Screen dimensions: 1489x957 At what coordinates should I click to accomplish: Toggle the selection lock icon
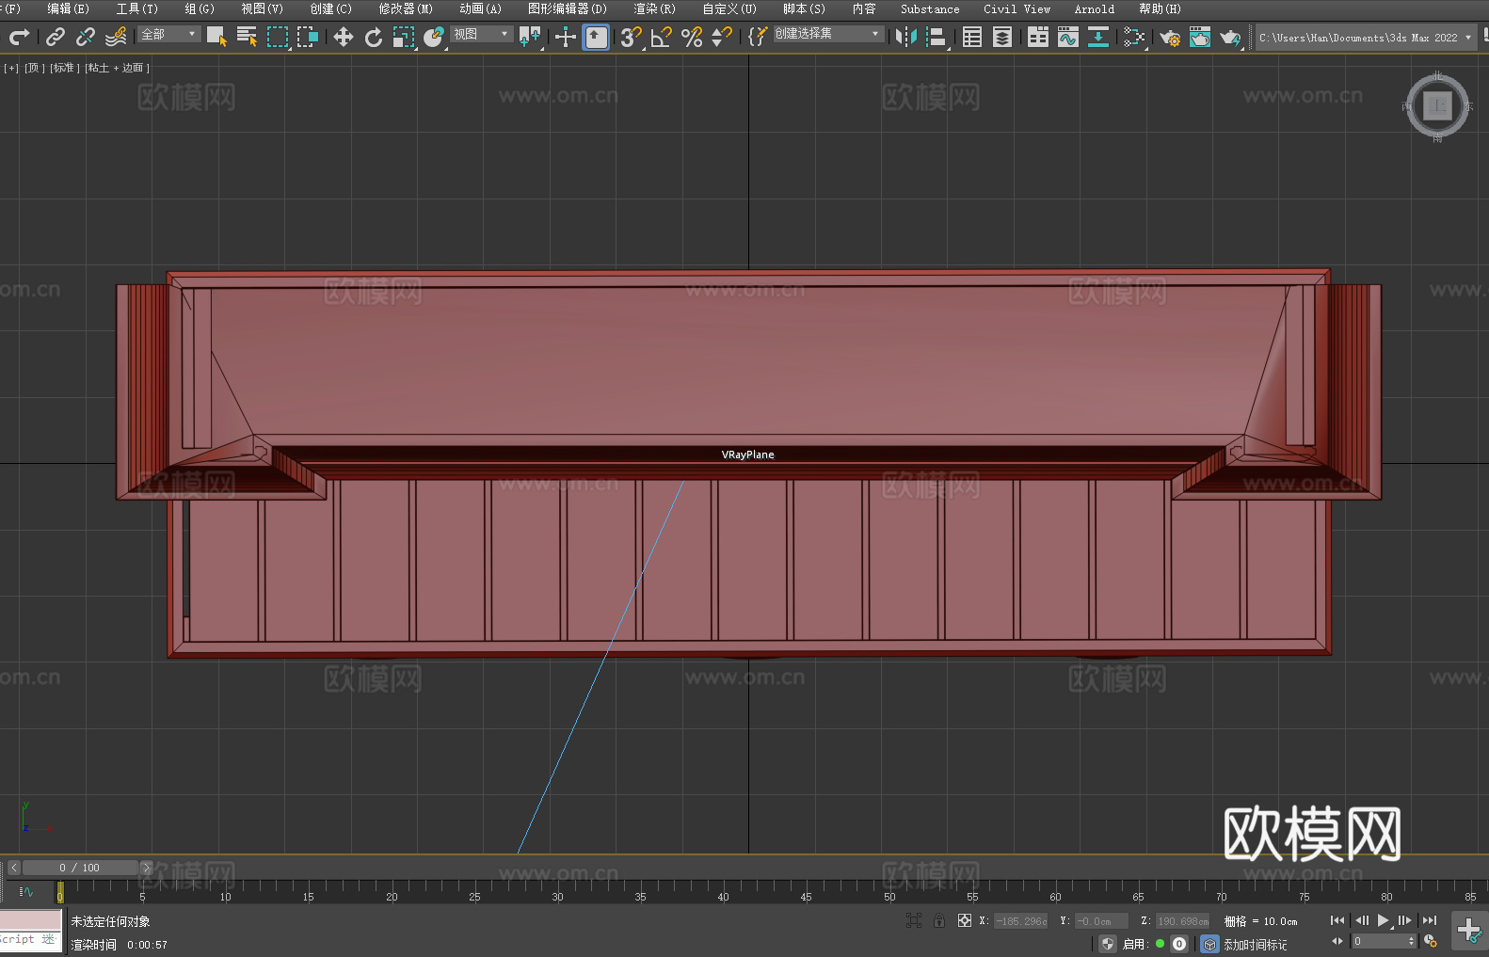tap(939, 920)
